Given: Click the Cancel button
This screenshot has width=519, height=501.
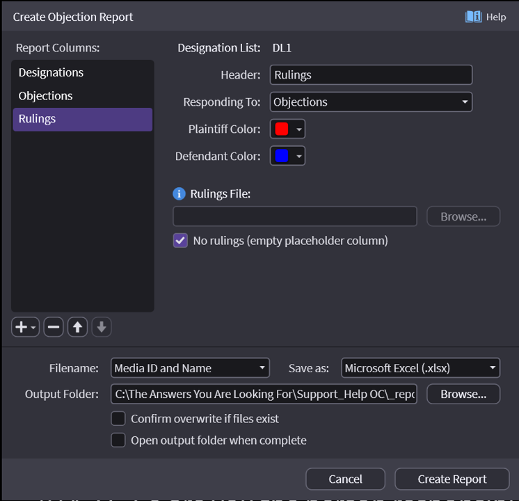Looking at the screenshot, I should coord(345,479).
